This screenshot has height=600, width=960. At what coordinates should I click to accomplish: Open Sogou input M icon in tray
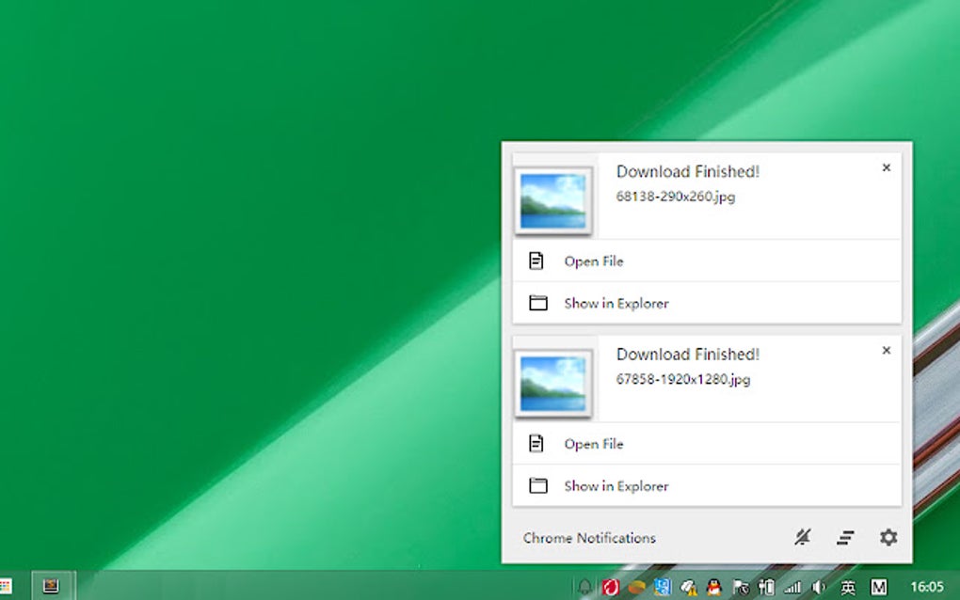[880, 588]
